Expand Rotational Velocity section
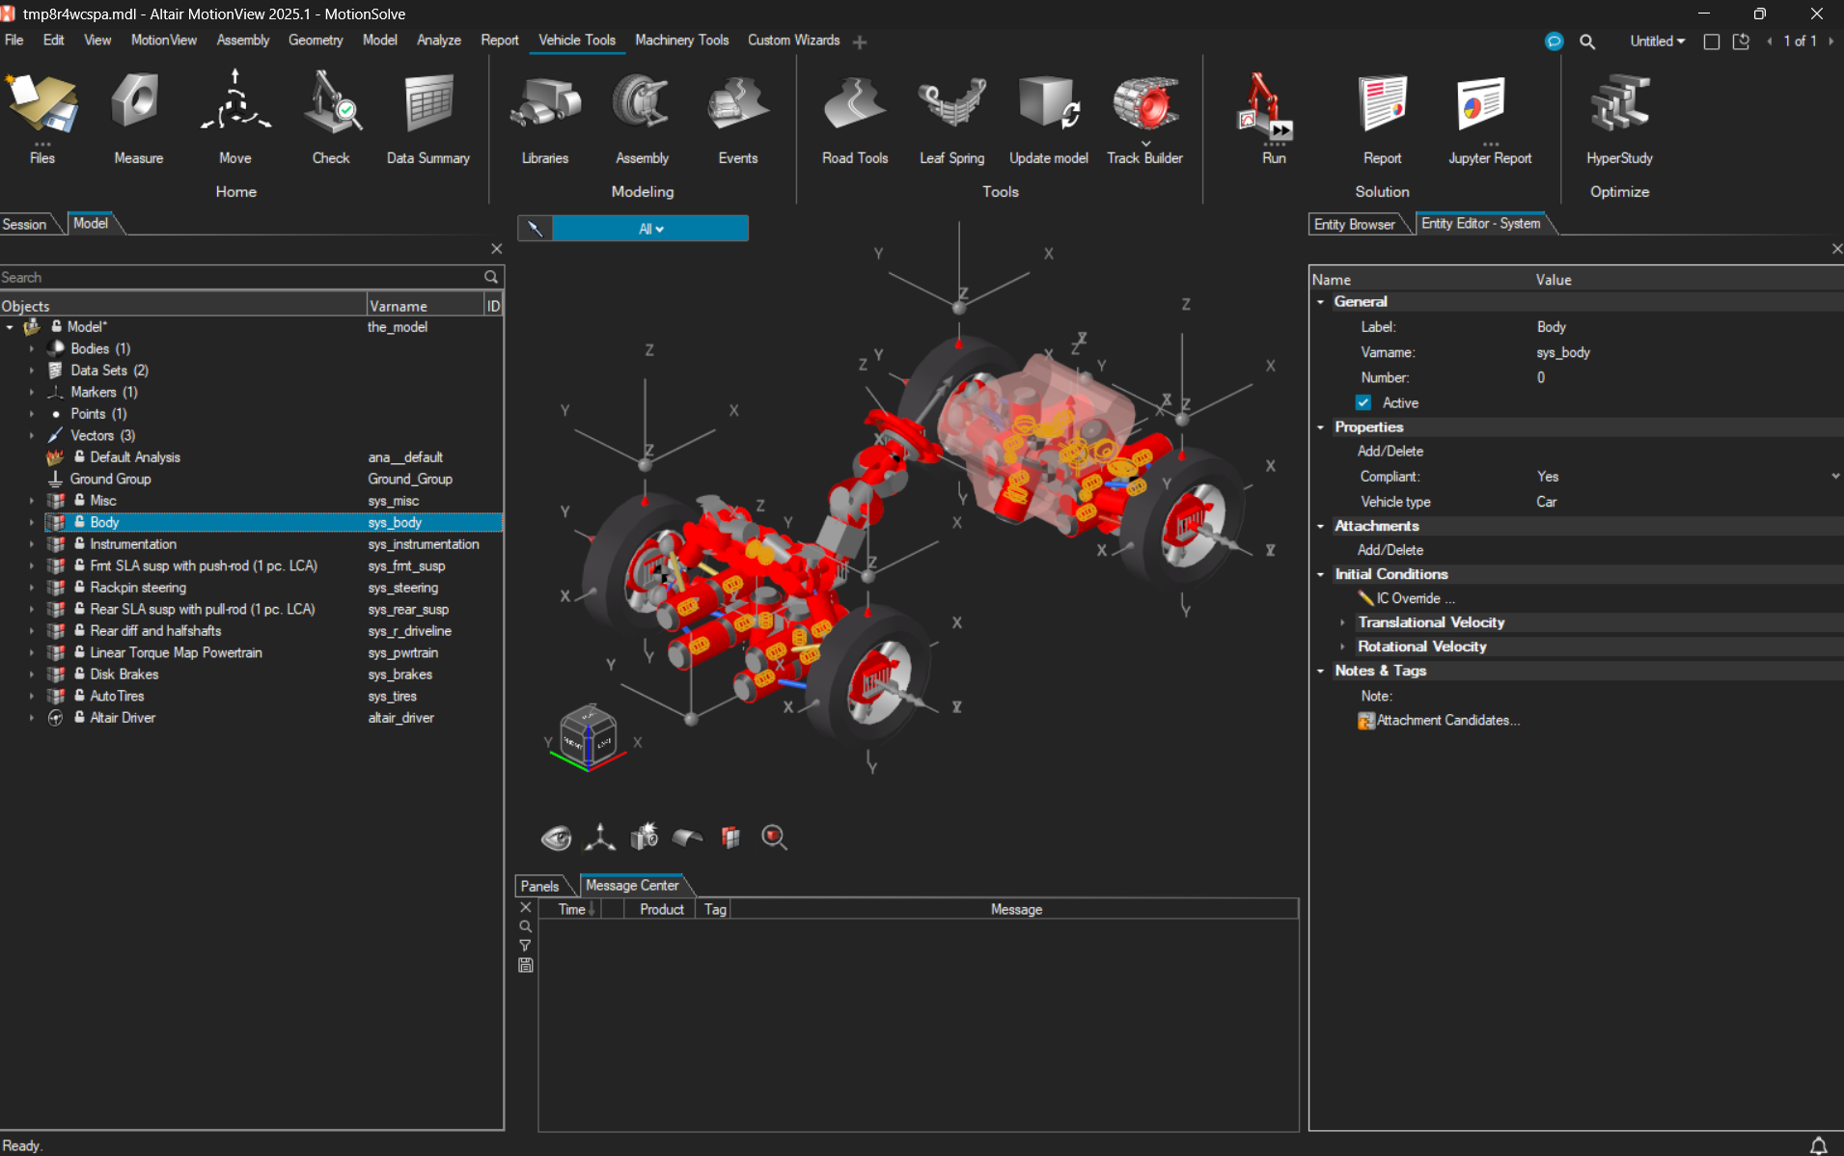This screenshot has width=1844, height=1156. (x=1342, y=647)
